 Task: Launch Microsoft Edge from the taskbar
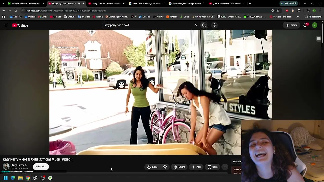[13, 178]
